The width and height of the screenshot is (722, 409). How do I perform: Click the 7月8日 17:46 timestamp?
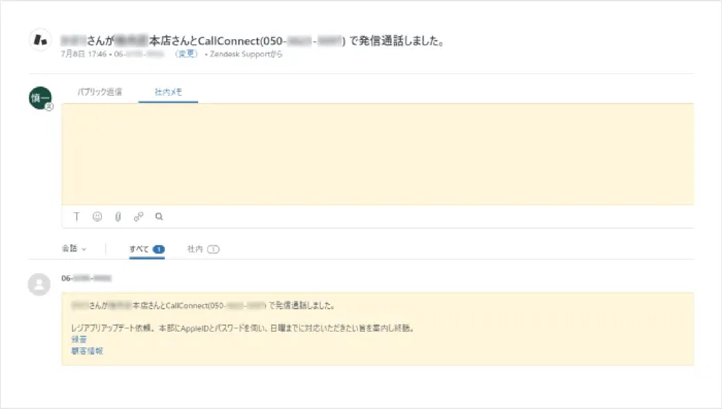(84, 54)
